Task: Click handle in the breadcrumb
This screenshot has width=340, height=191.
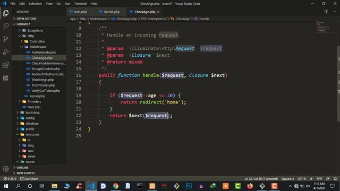Action: pyautogui.click(x=204, y=19)
